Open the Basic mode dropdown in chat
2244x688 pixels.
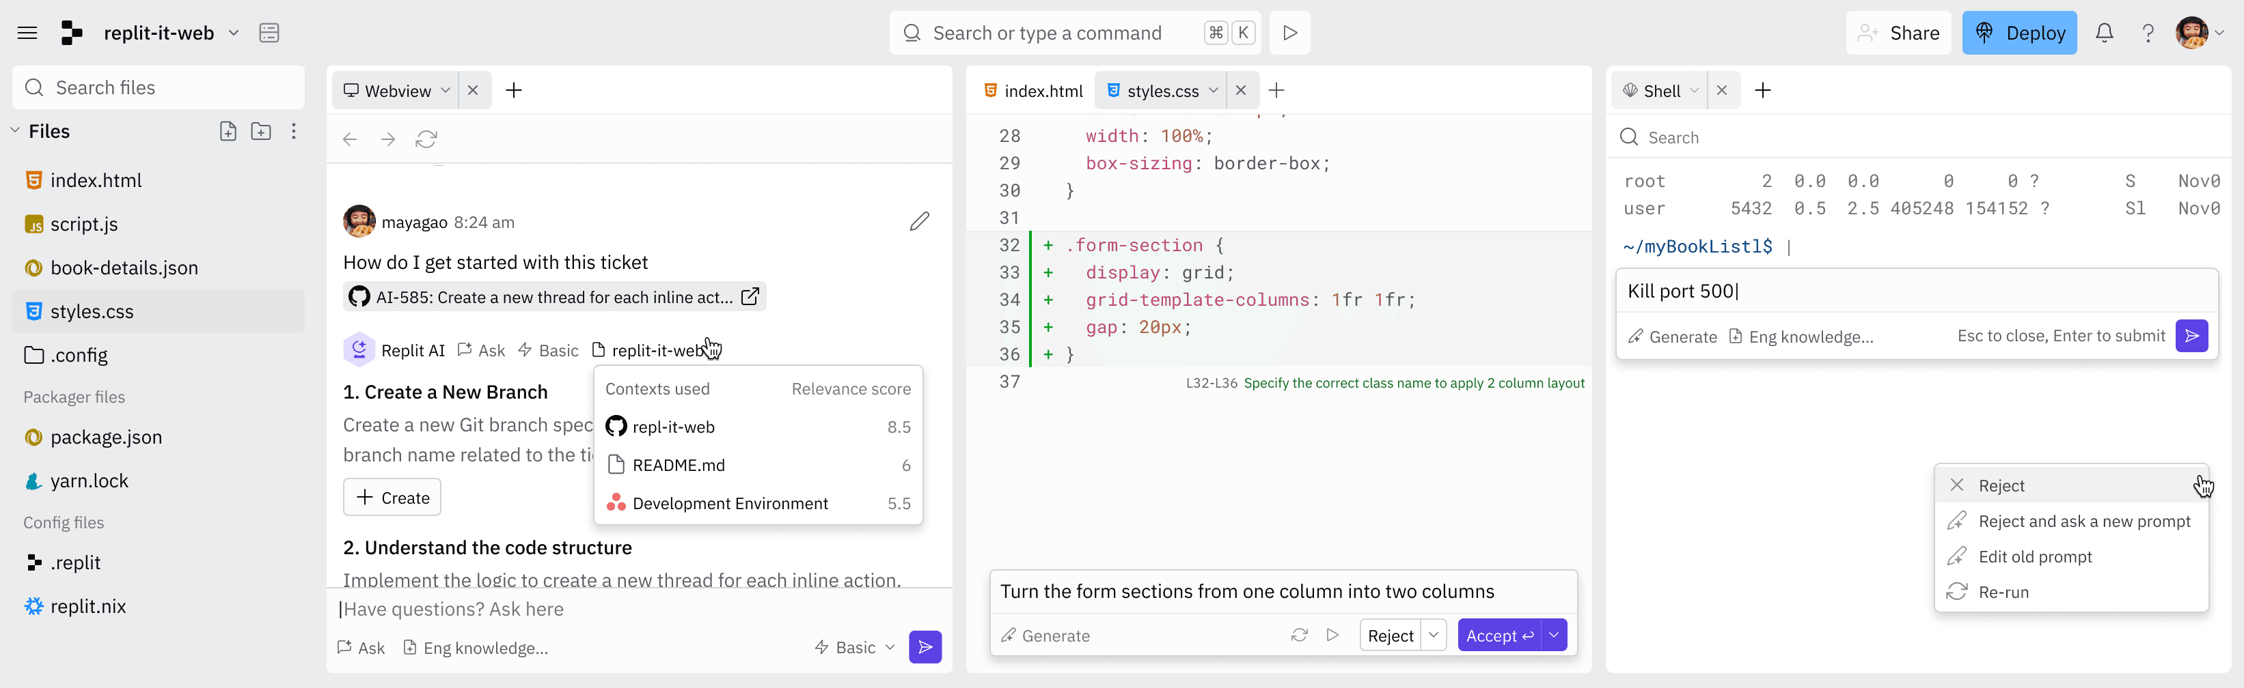tap(855, 647)
